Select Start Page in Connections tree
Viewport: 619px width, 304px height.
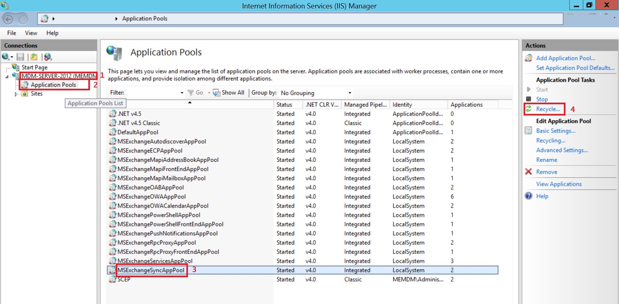tap(34, 67)
